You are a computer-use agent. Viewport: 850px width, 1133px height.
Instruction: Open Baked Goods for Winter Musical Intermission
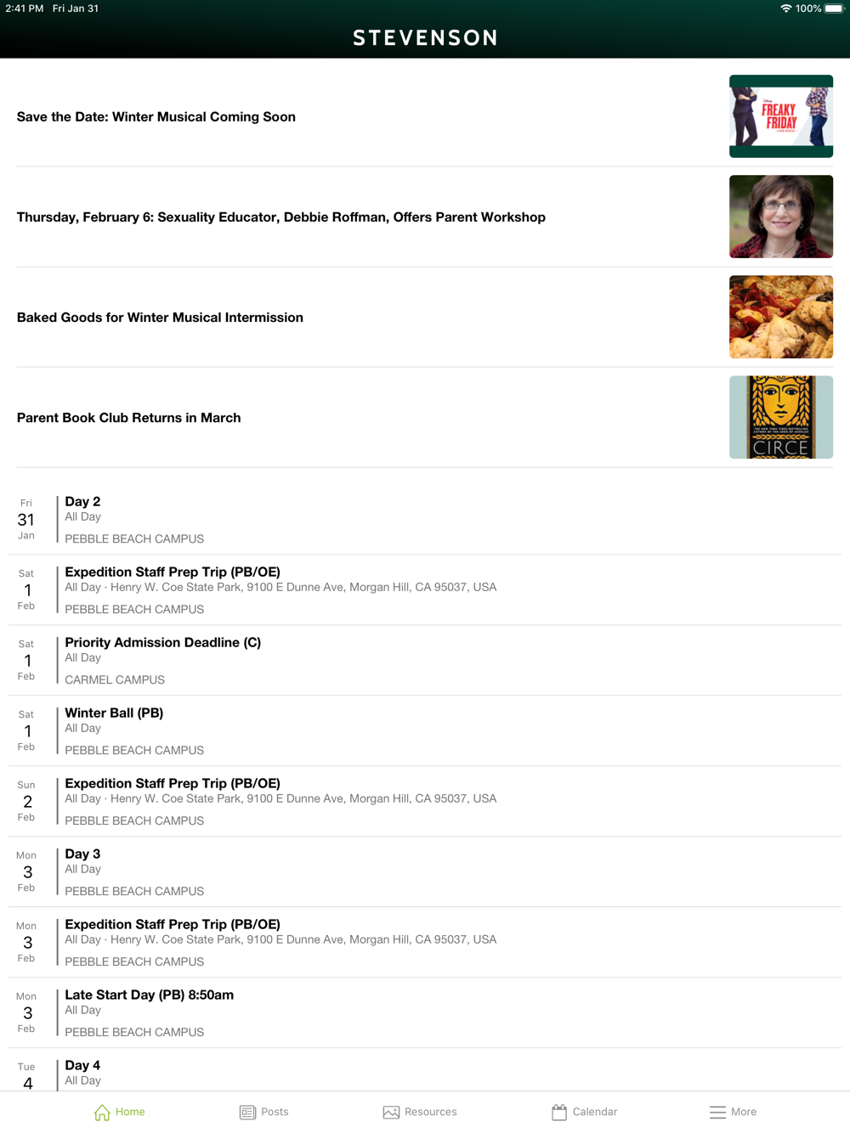click(160, 317)
